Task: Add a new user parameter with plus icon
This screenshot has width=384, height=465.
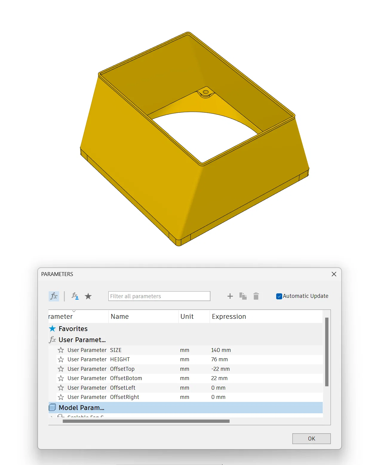Action: [230, 296]
